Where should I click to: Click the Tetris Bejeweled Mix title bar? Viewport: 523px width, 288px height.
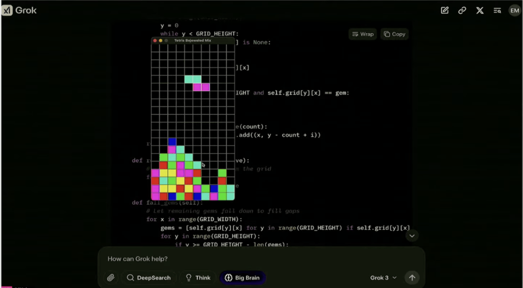193,40
